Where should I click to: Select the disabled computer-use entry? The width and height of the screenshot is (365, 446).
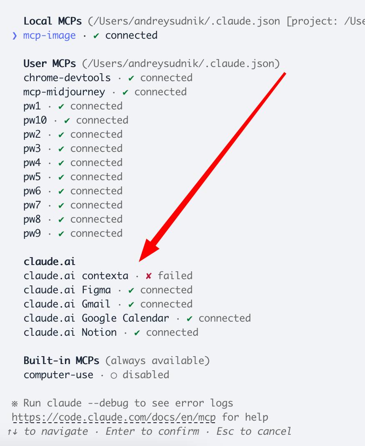(58, 375)
